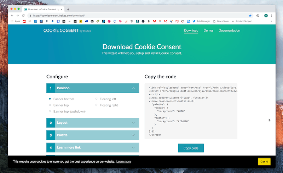This screenshot has width=283, height=173.
Task: Open the camera bookmark icon
Action: click(x=92, y=21)
